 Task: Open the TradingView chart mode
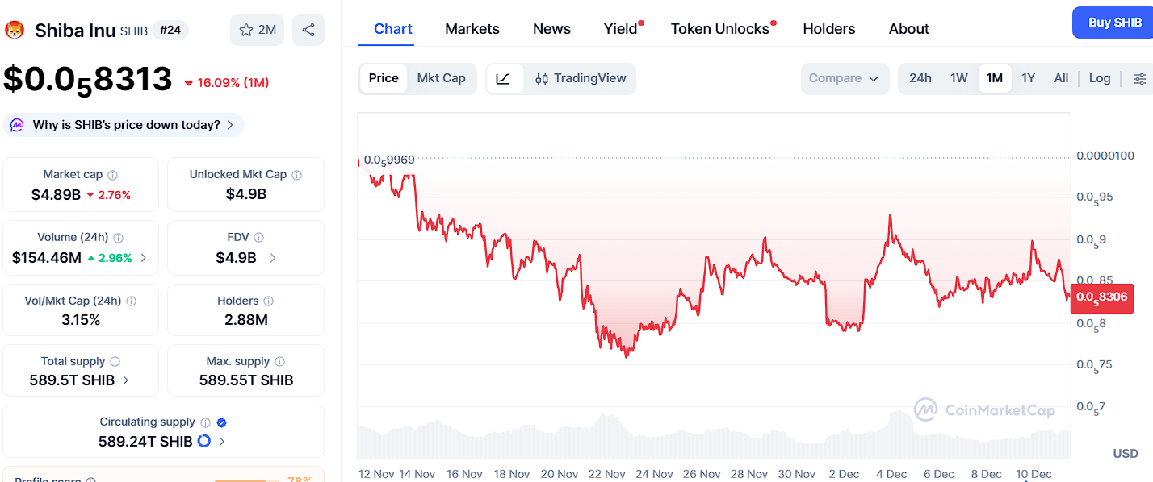581,78
